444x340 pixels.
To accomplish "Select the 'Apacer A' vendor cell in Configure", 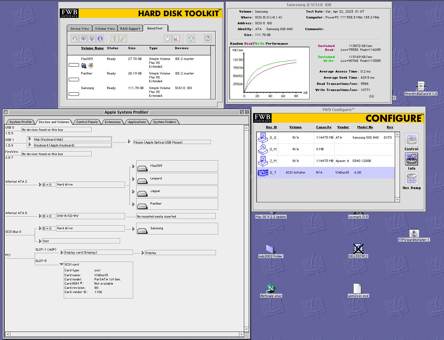I will click(342, 161).
